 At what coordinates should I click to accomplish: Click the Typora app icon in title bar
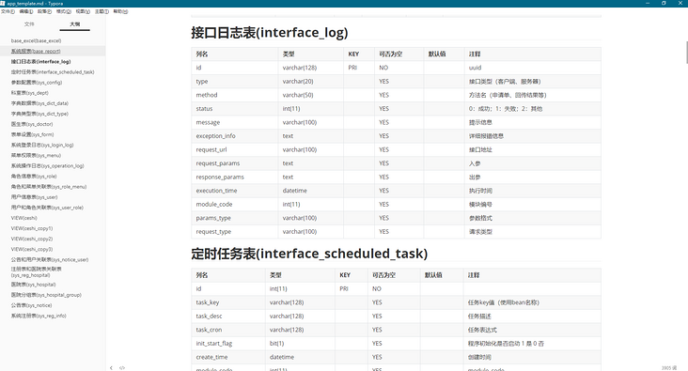point(3,3)
